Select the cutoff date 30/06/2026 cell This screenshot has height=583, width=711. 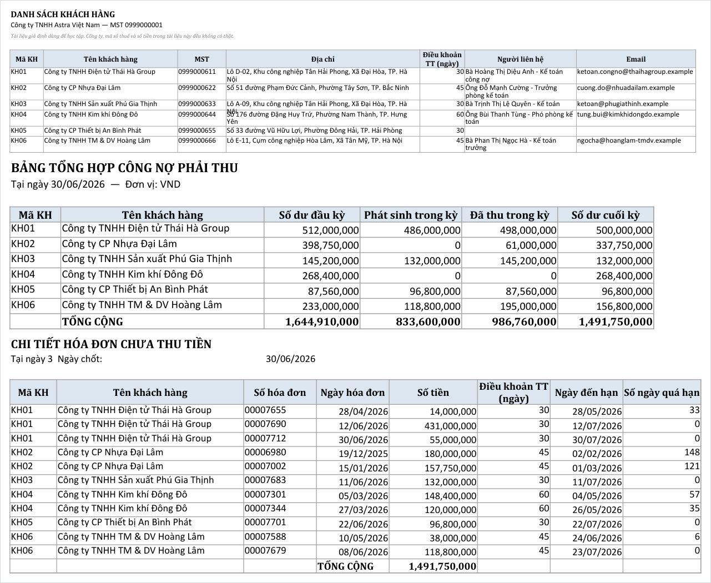(x=290, y=359)
